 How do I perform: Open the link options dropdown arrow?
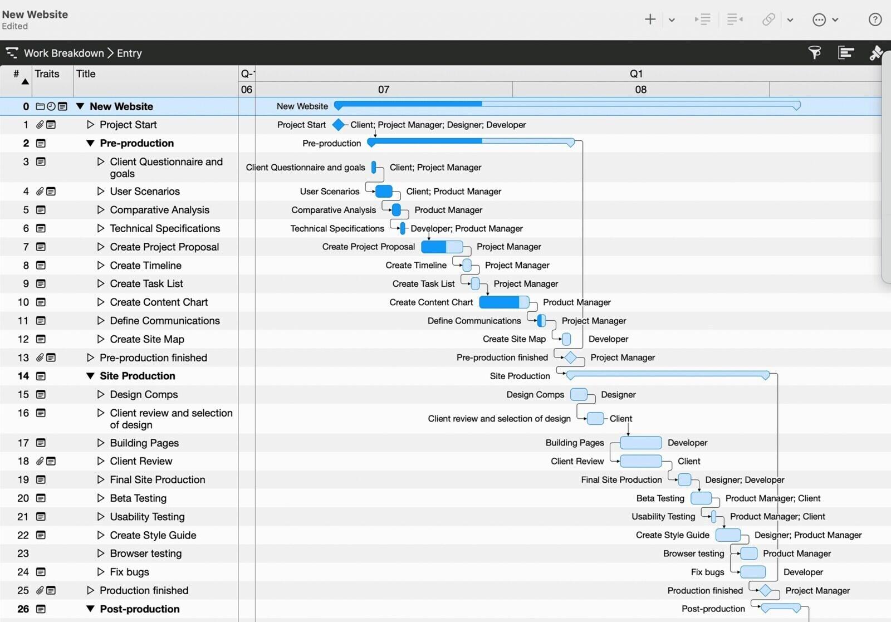(790, 20)
